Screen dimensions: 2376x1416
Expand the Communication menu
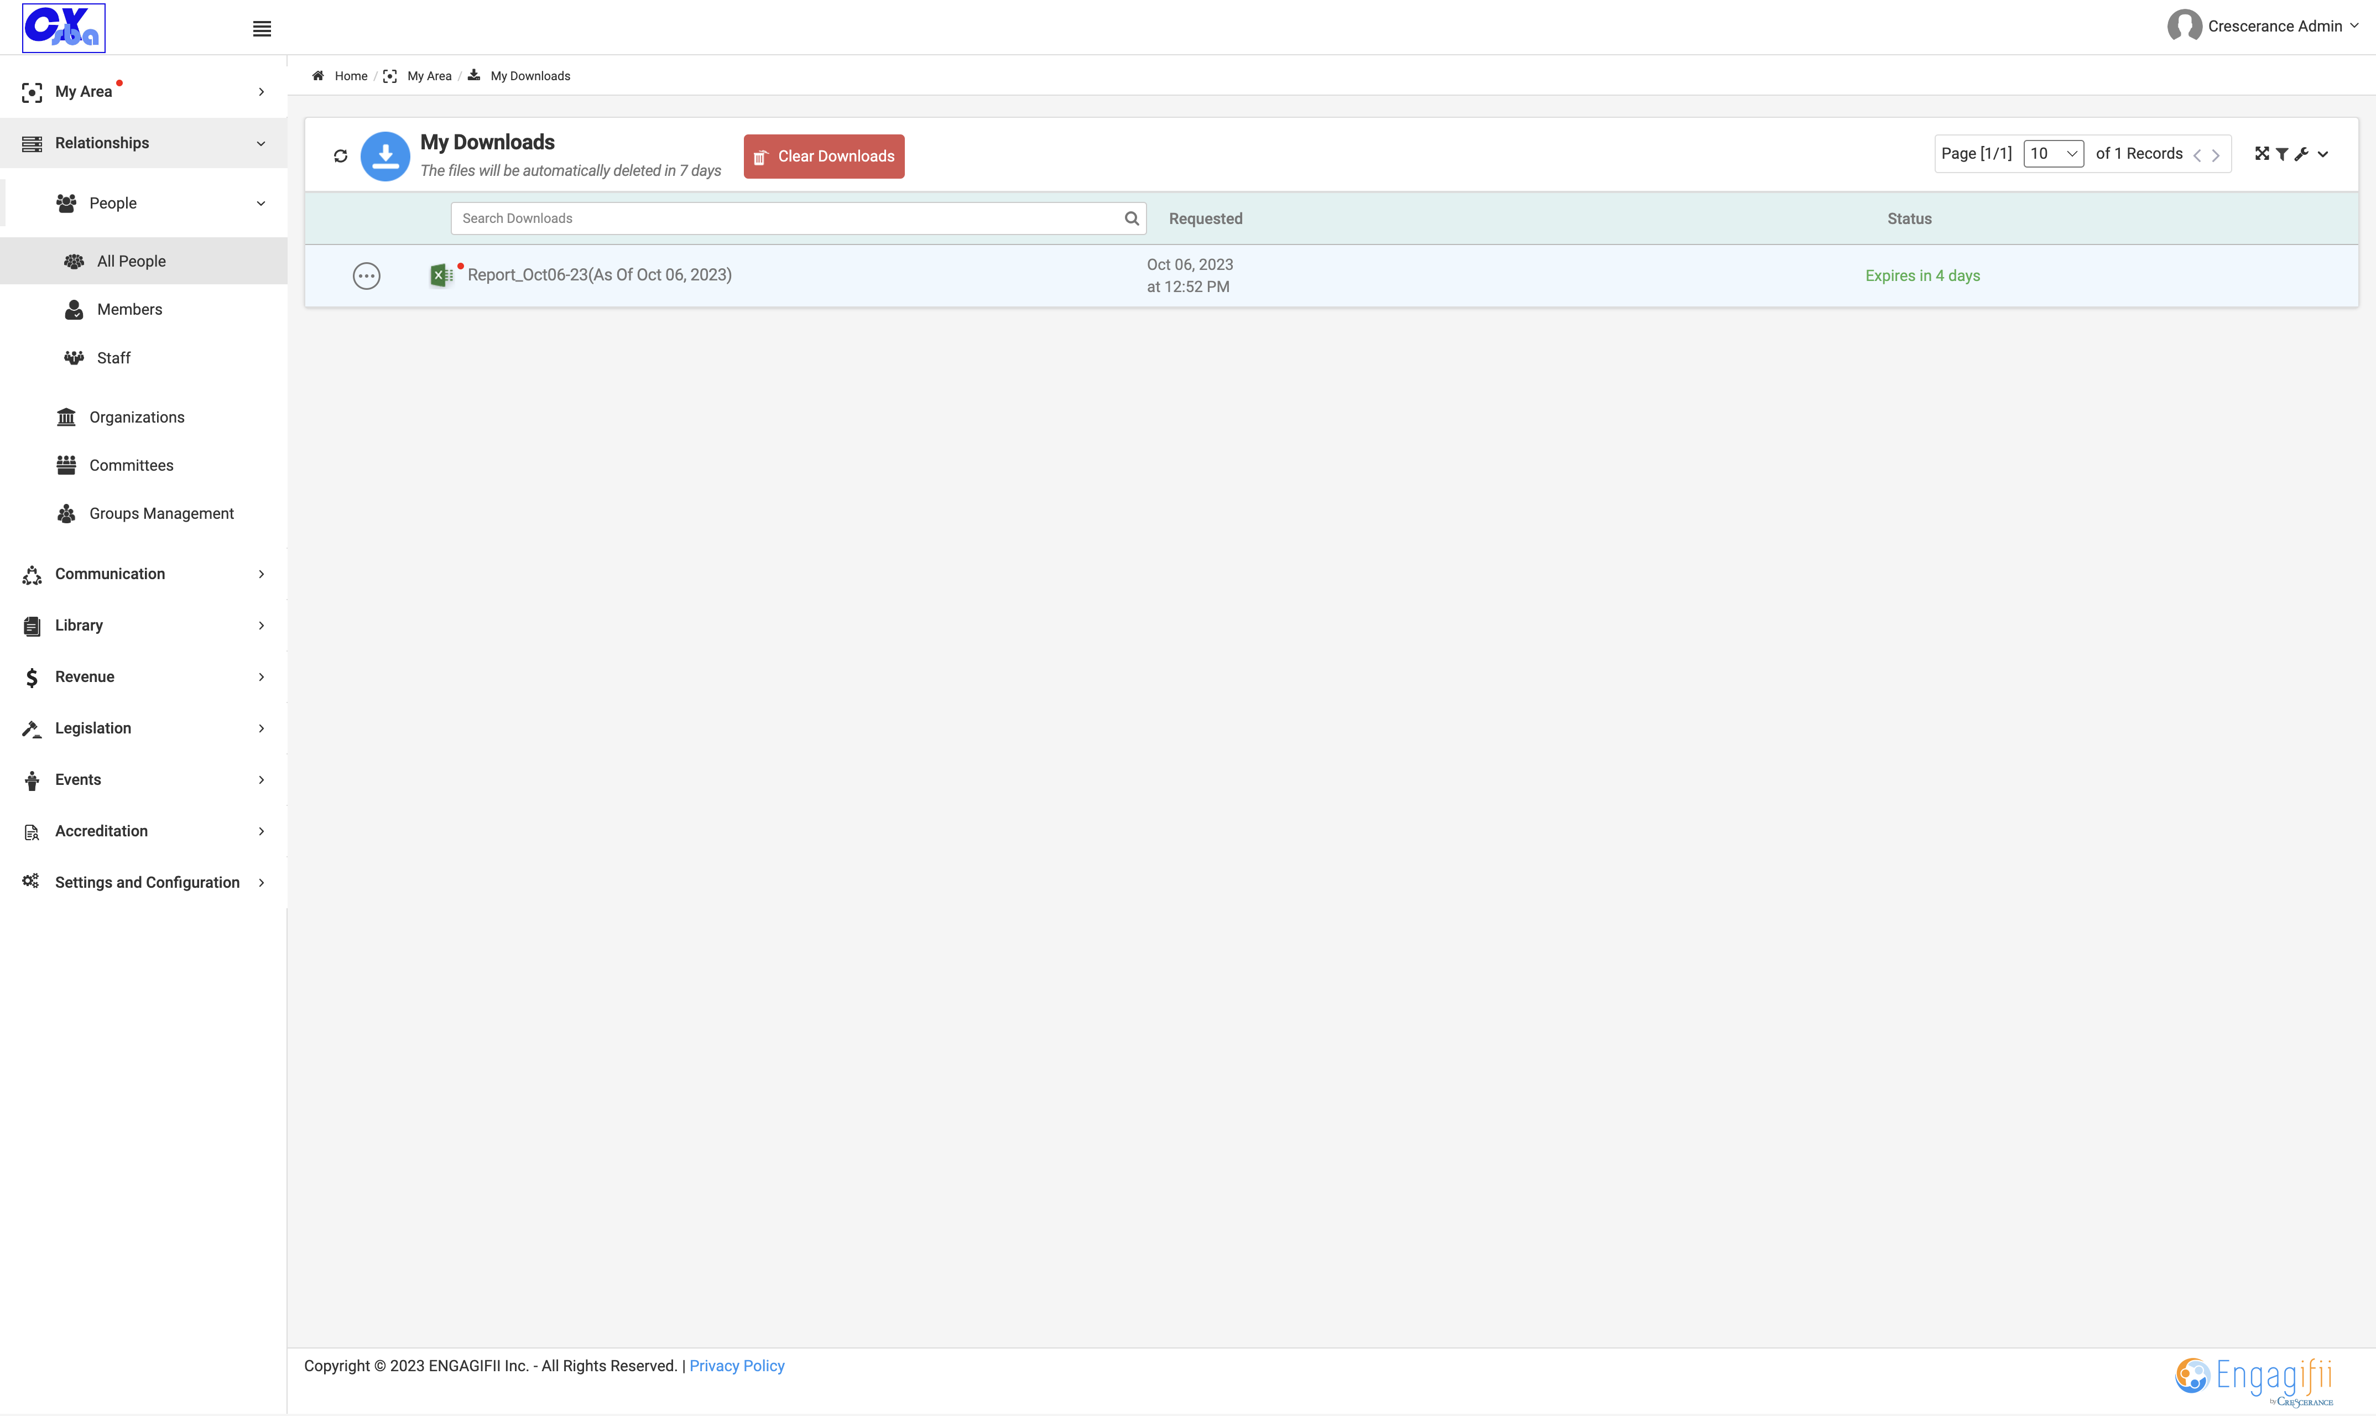[143, 574]
